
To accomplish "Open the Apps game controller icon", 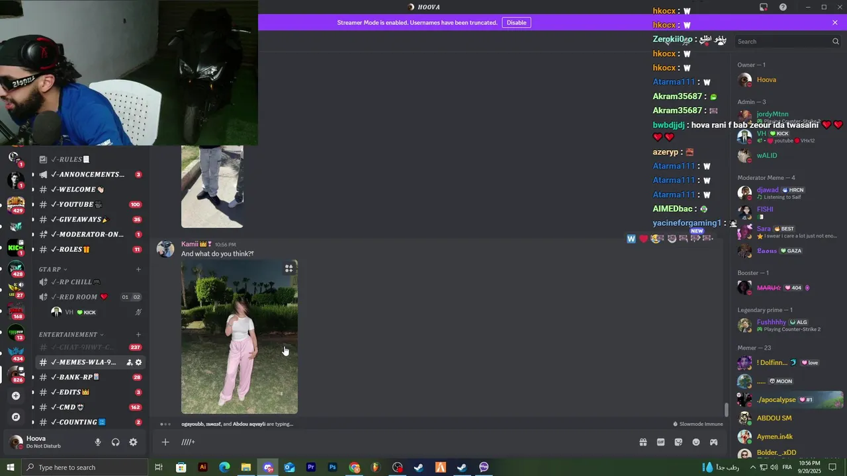I will [714, 442].
